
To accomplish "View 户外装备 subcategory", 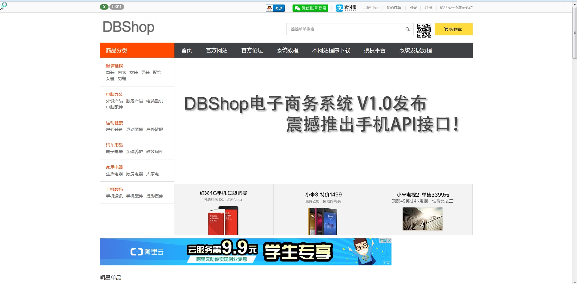I will coord(114,129).
